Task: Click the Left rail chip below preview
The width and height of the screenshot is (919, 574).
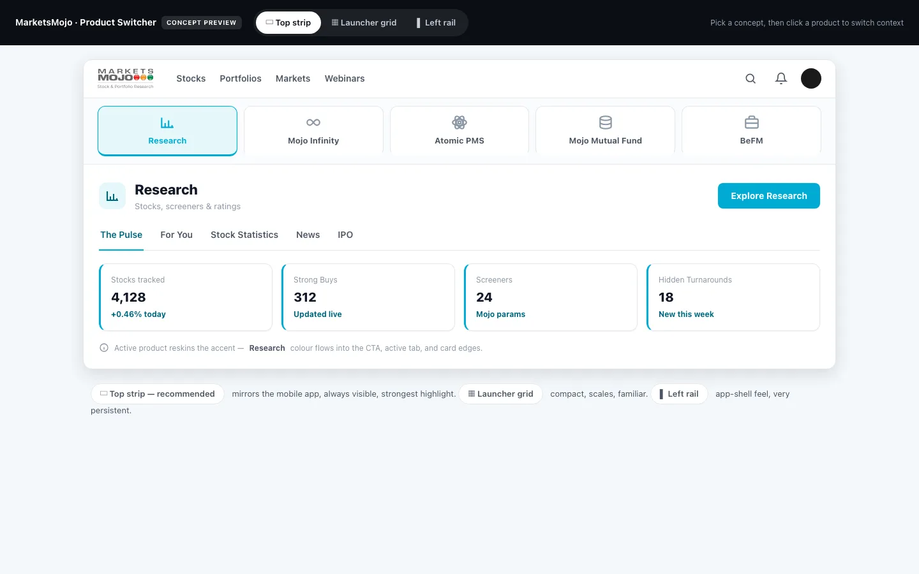Action: pos(679,394)
